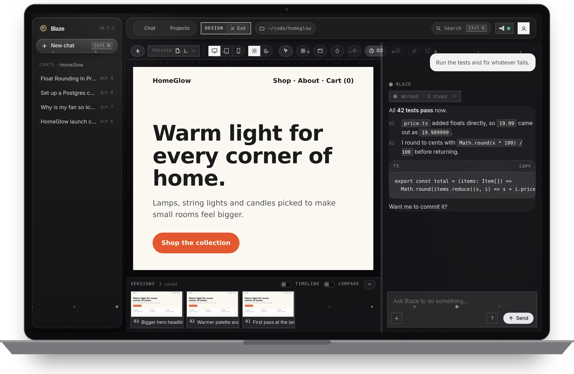Open the help question mark button
Viewport: 574px width, 374px height.
492,318
